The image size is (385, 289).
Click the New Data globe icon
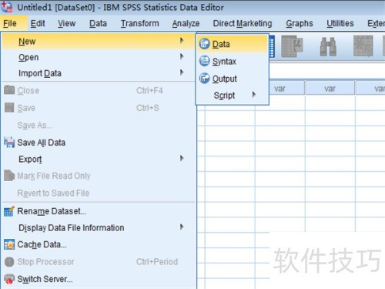(x=205, y=44)
